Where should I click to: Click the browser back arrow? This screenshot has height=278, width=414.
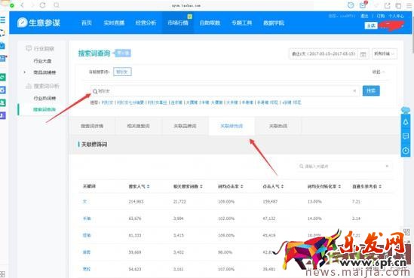(x=23, y=5)
